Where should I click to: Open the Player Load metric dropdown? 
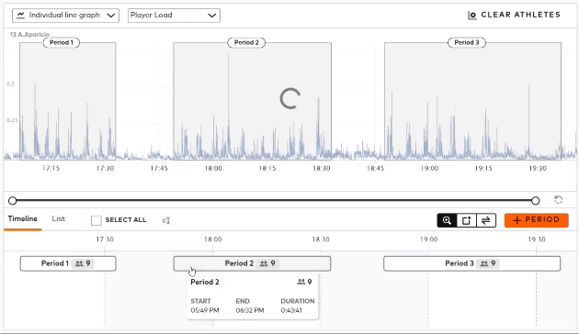click(174, 16)
